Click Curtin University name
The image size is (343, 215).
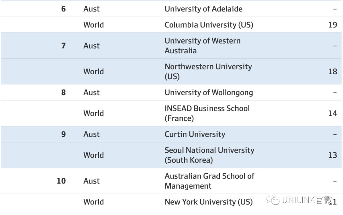195,134
